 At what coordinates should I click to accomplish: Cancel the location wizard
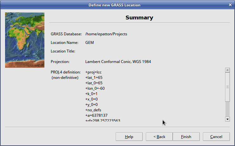(216, 136)
